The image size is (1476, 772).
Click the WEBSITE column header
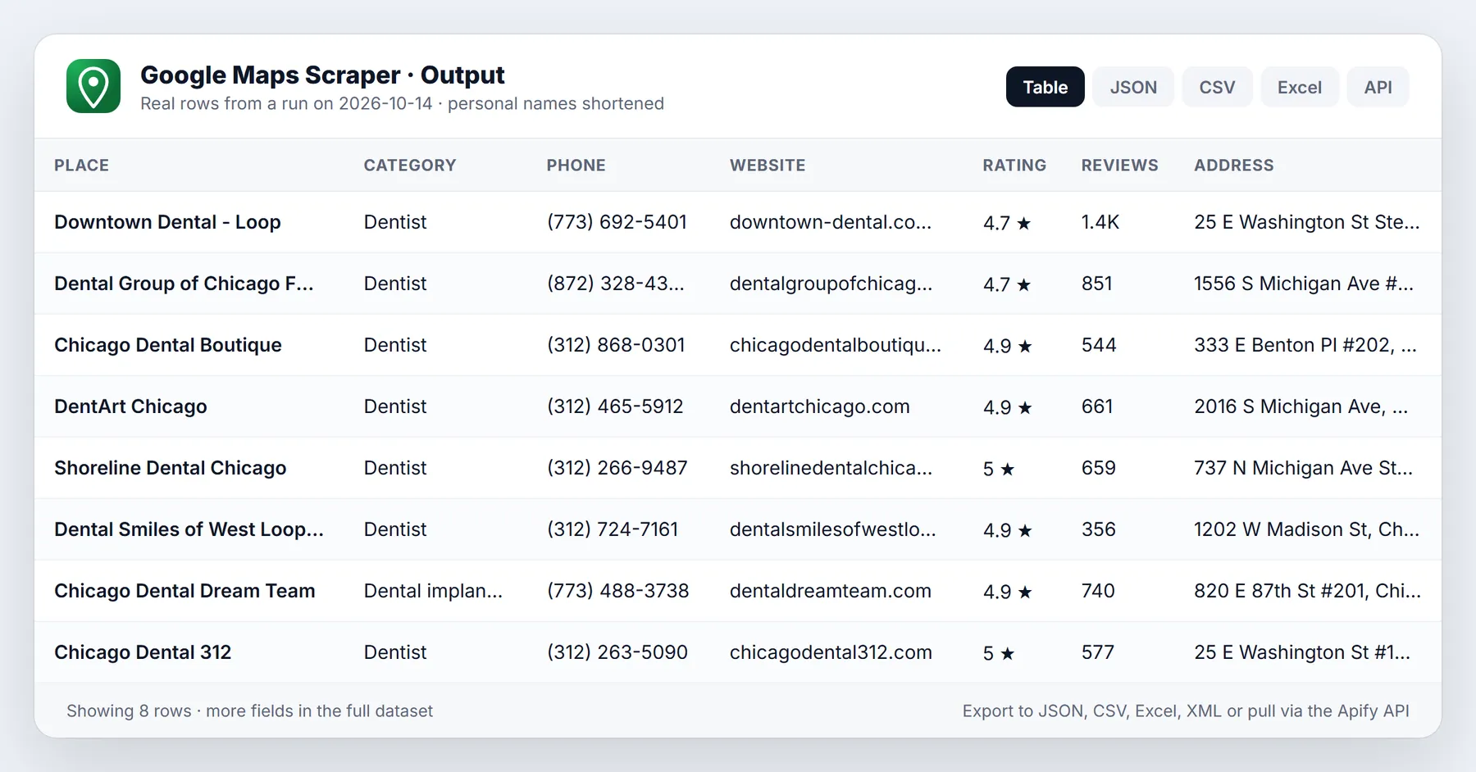click(768, 165)
